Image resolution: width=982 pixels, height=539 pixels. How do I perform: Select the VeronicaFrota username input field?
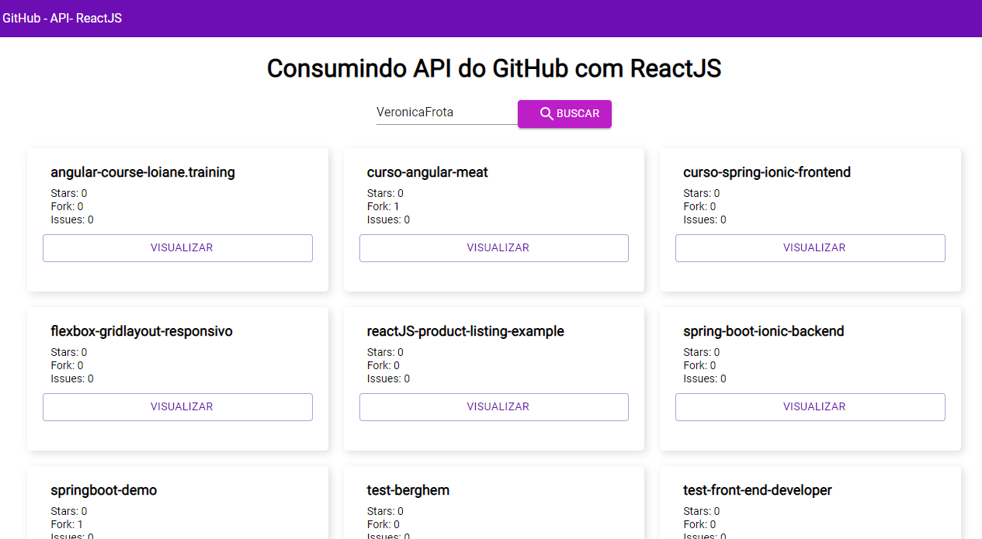coord(442,112)
